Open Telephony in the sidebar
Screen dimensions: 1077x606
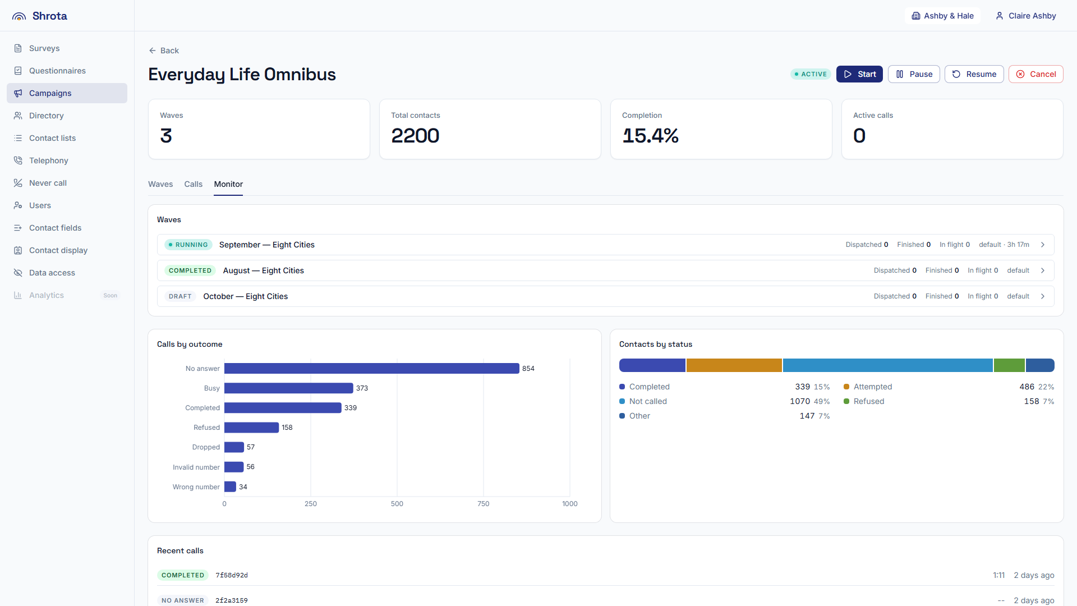[67, 160]
